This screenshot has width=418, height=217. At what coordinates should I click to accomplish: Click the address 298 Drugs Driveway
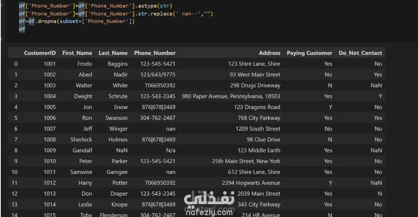[x=255, y=85]
